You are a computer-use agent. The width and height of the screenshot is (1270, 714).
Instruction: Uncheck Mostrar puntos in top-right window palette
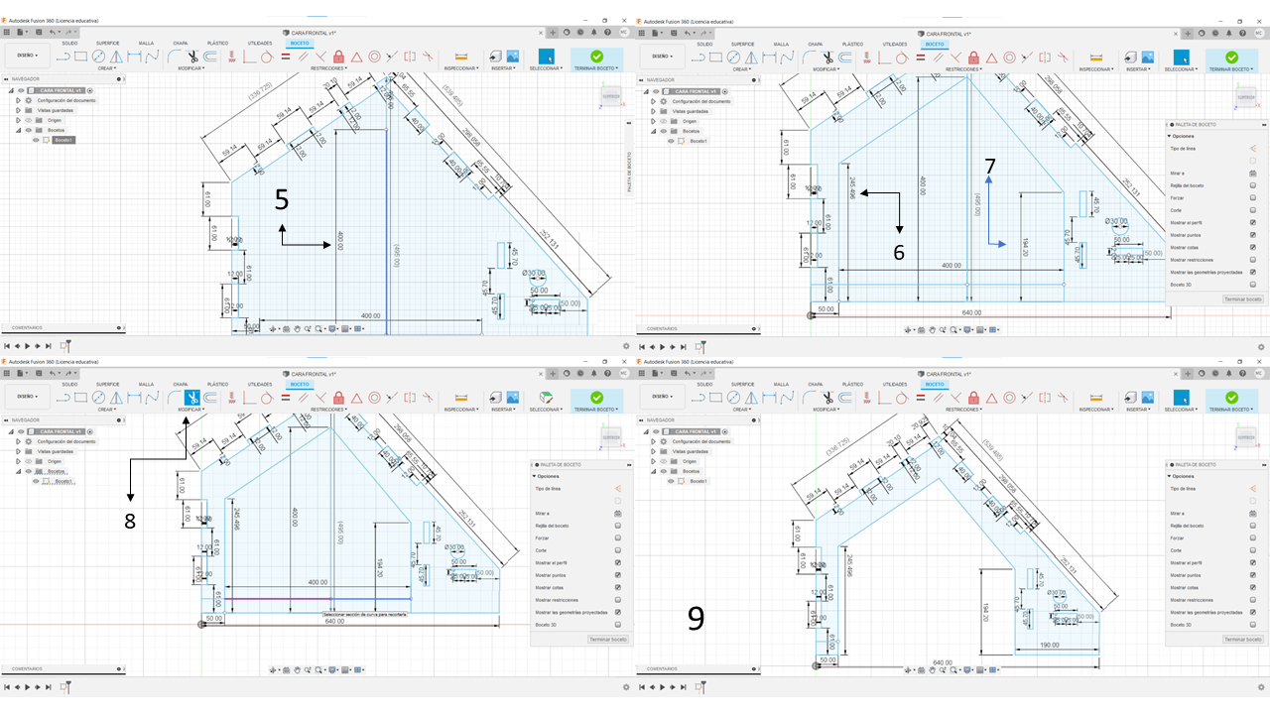(x=1253, y=235)
